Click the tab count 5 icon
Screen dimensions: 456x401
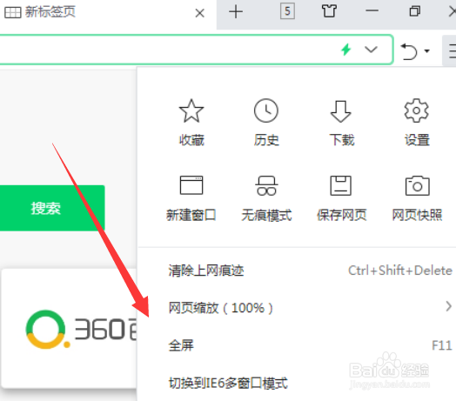[x=287, y=11]
